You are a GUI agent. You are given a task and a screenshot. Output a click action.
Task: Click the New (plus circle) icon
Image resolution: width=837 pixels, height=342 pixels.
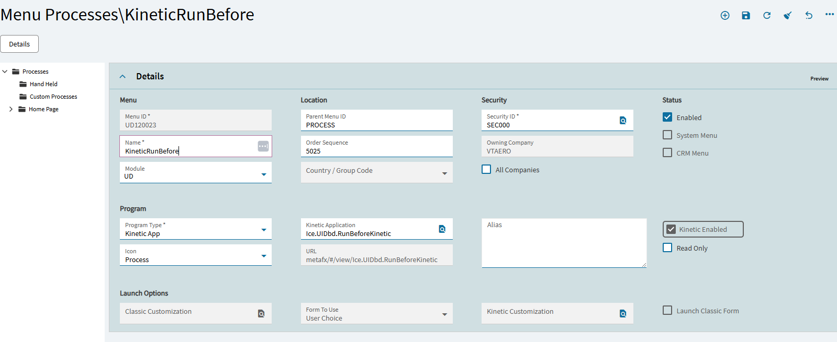(x=725, y=16)
